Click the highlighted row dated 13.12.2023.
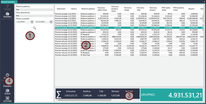 tap(129, 28)
